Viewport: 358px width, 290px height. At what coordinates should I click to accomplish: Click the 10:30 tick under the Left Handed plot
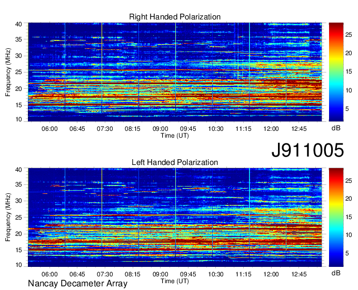(216, 274)
